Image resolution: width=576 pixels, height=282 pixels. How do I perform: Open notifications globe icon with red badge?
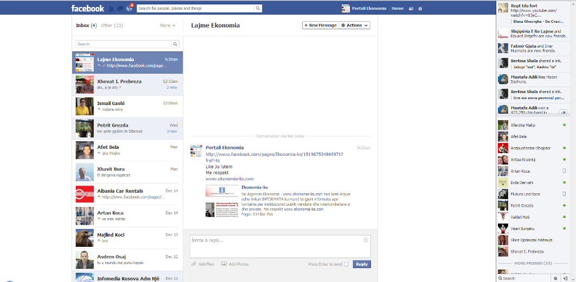[129, 8]
